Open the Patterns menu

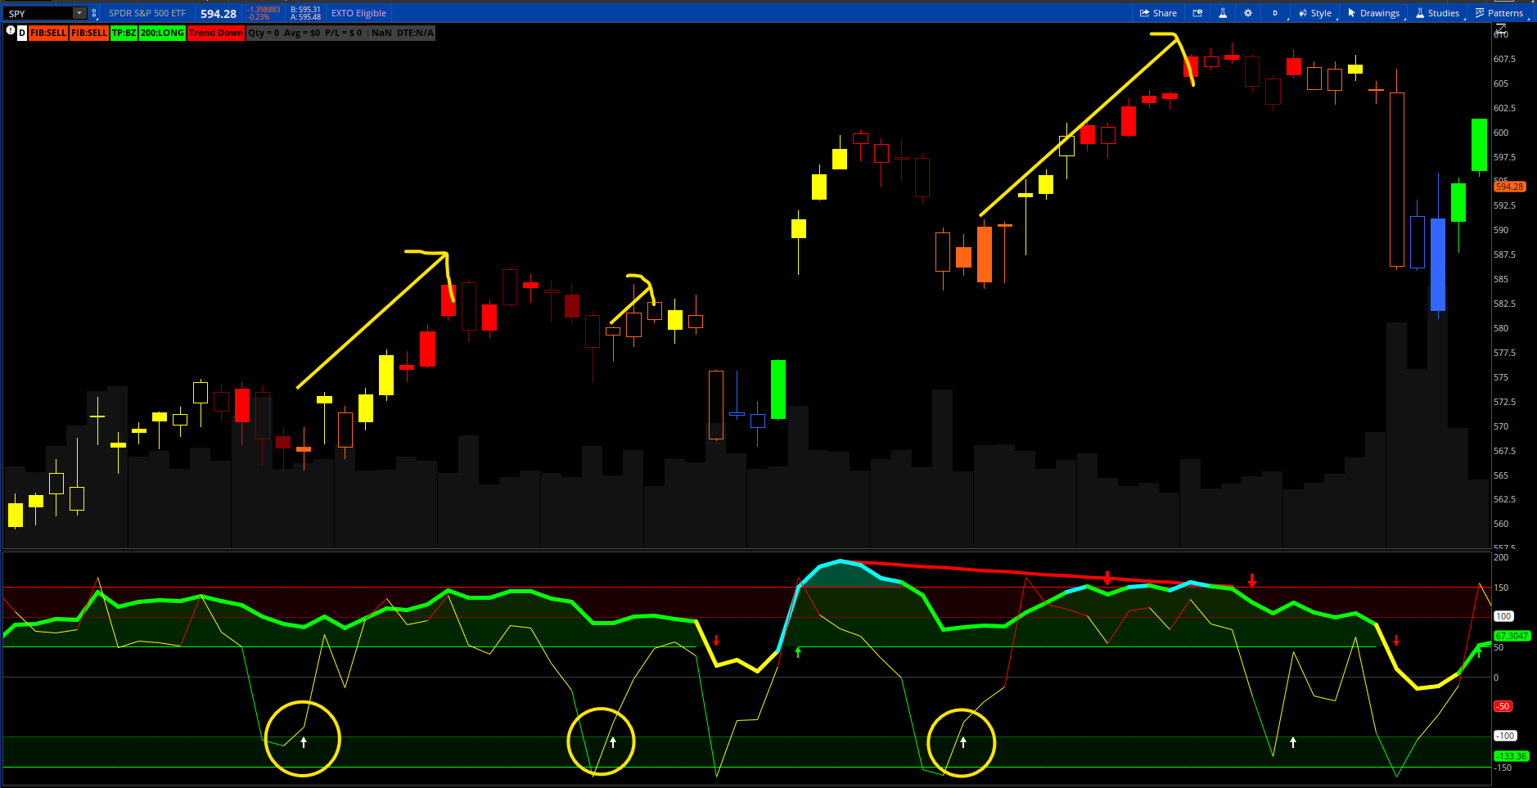coord(1499,13)
